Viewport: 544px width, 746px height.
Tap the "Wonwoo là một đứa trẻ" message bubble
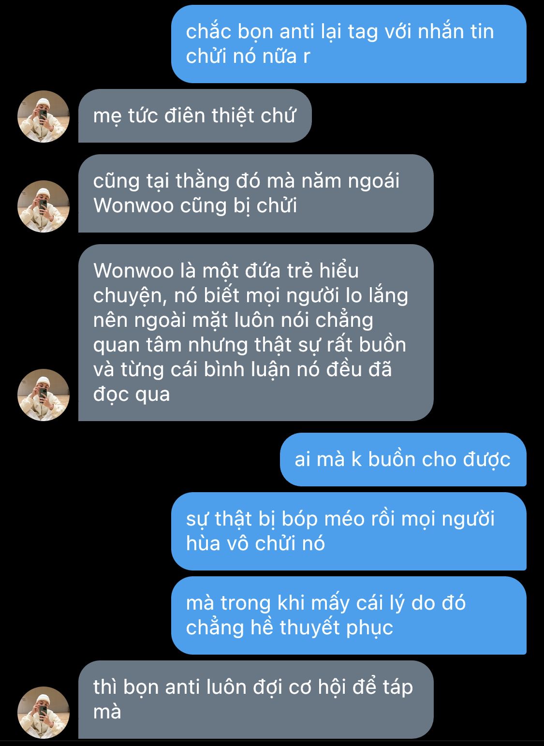[256, 333]
